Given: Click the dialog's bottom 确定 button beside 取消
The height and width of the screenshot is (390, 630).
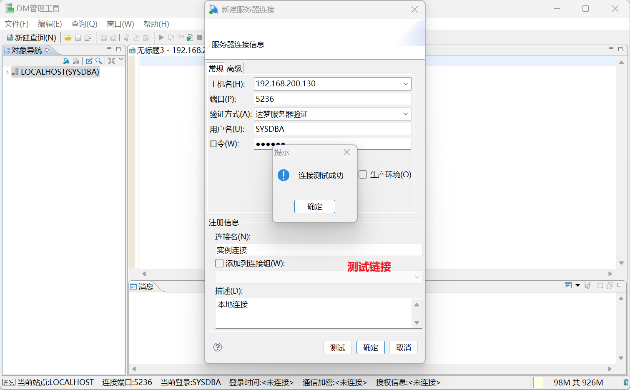Looking at the screenshot, I should coord(371,347).
